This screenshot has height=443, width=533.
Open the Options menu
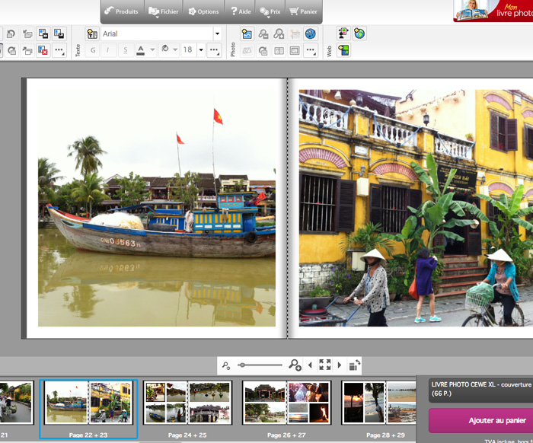[203, 11]
